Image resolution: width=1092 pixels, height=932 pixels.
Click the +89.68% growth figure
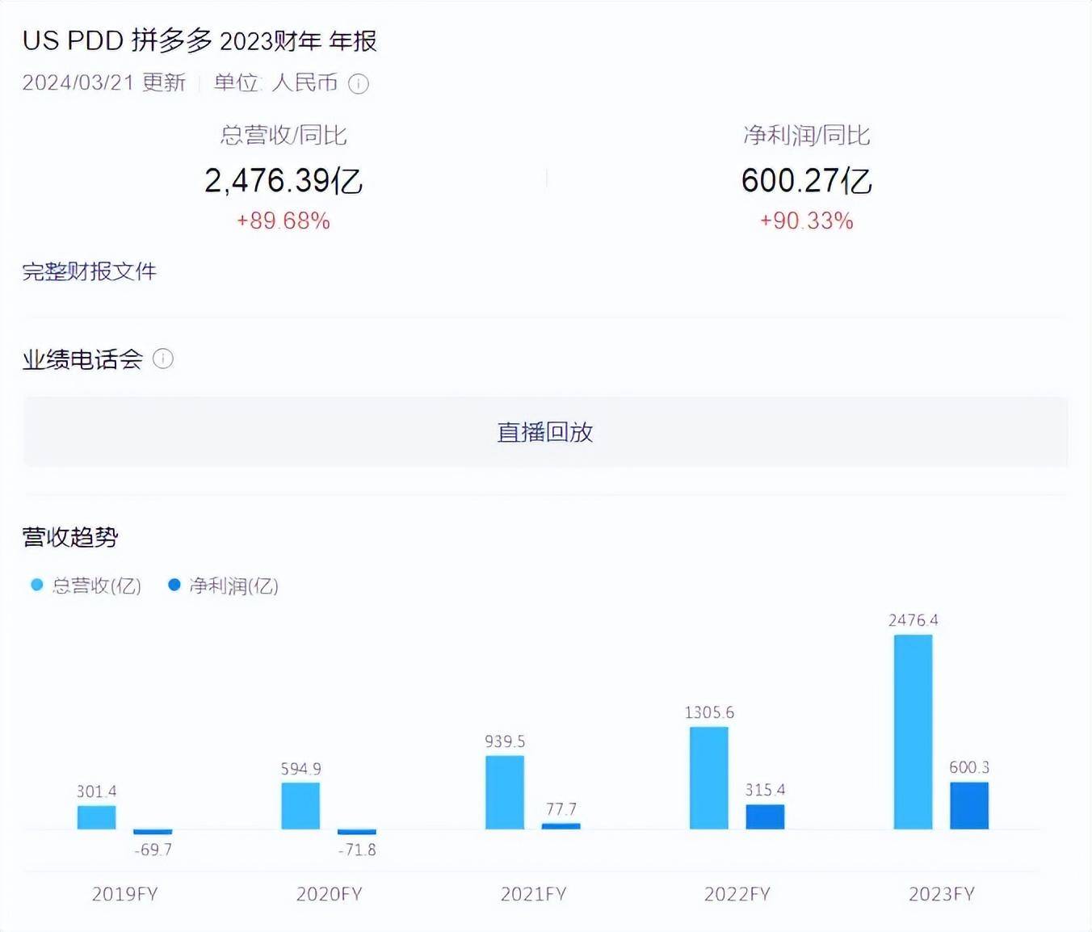tap(283, 221)
